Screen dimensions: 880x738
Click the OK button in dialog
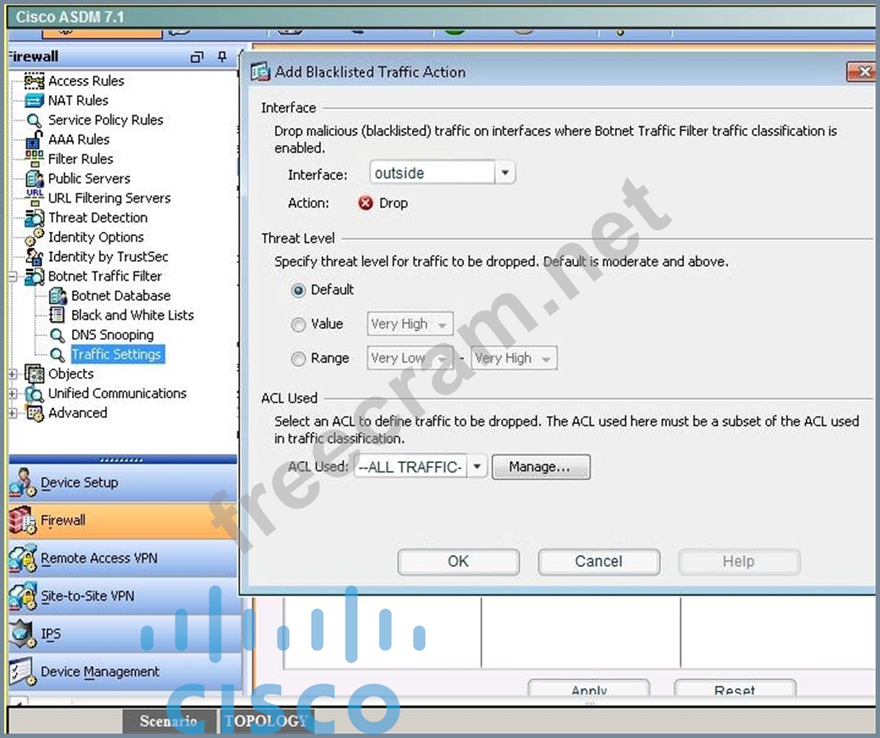(458, 562)
